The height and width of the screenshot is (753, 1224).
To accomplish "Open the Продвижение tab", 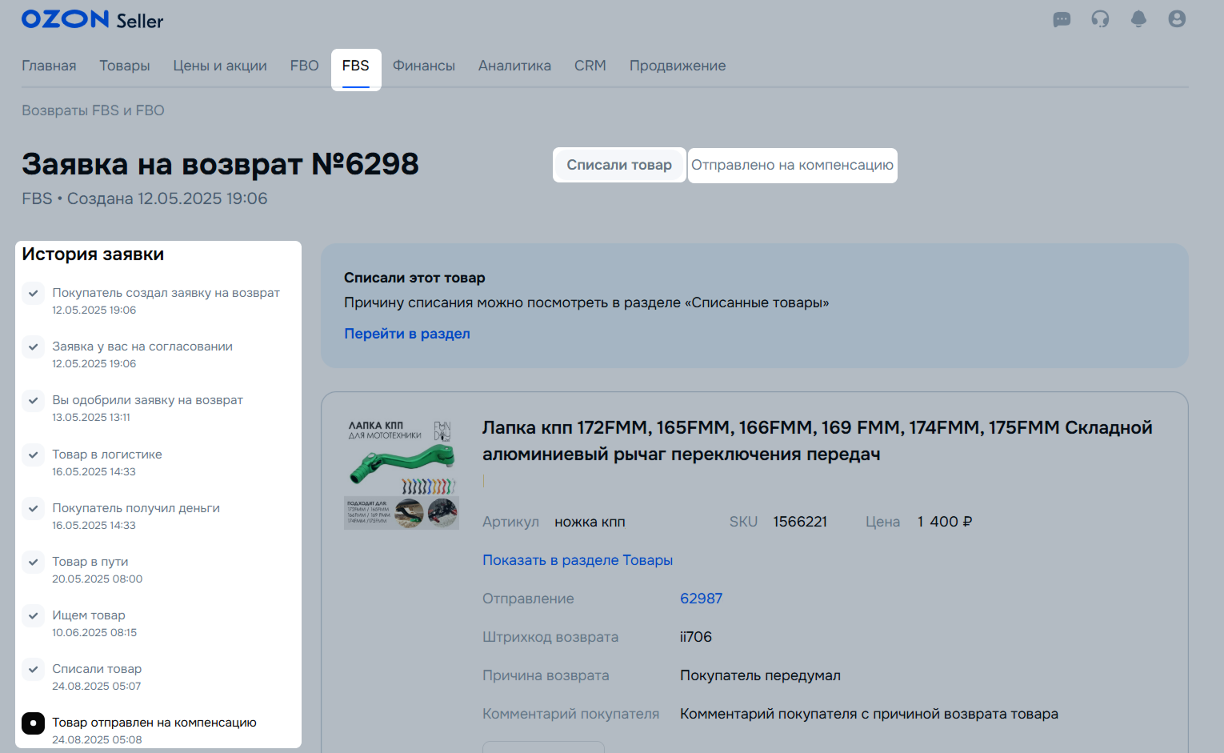I will (x=677, y=66).
